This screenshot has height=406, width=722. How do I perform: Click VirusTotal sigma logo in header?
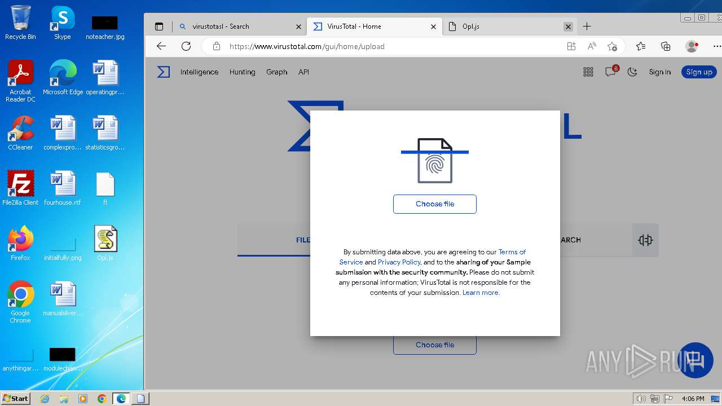[x=163, y=72]
